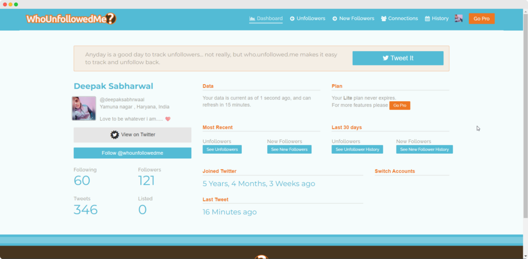This screenshot has width=528, height=259.
Task: Click Deepak Sabharwal's profile photo
Action: click(x=84, y=108)
